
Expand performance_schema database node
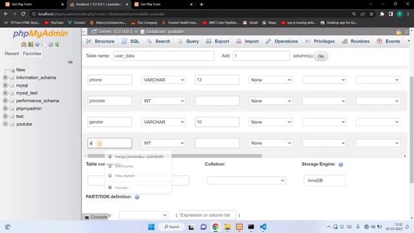pyautogui.click(x=5, y=101)
